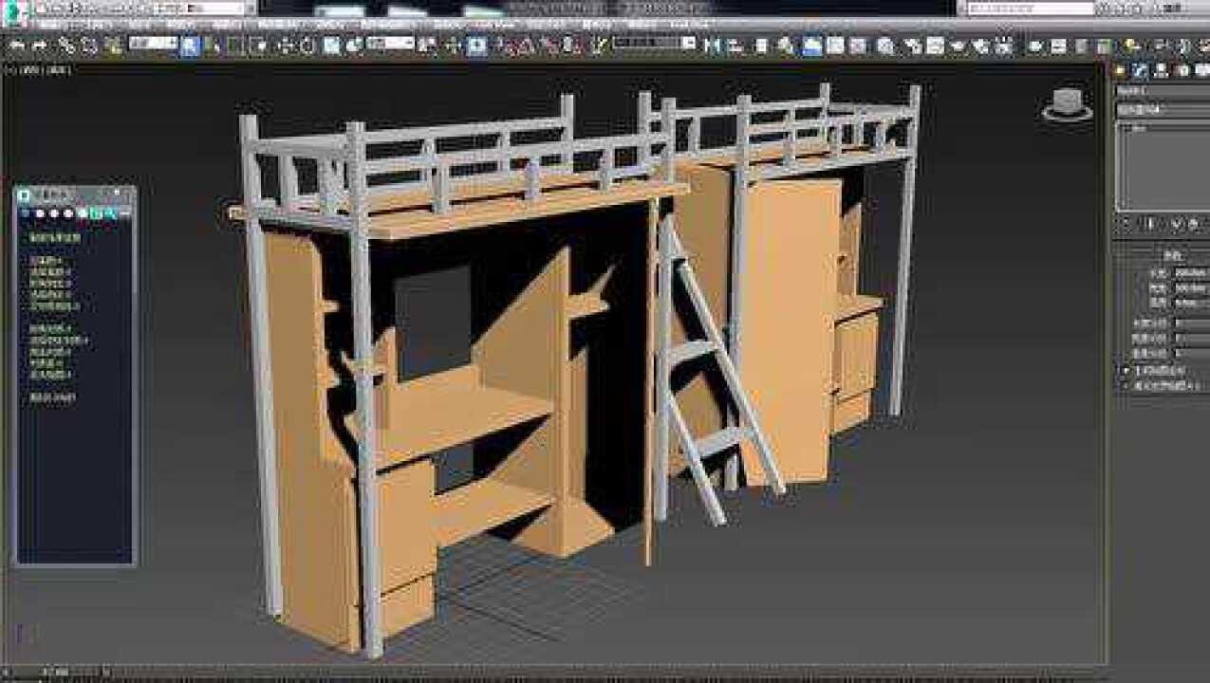Click the Pin Stack icon below modifier stack
Image resolution: width=1210 pixels, height=683 pixels.
(1127, 225)
